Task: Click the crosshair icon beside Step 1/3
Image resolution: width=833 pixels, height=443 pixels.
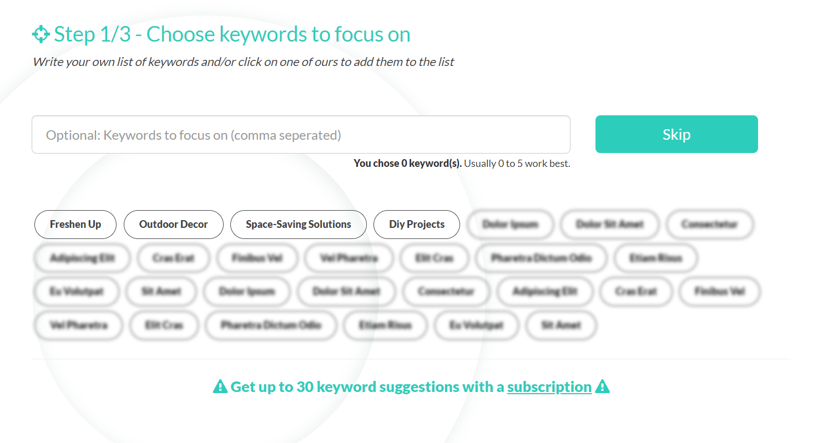Action: [41, 34]
